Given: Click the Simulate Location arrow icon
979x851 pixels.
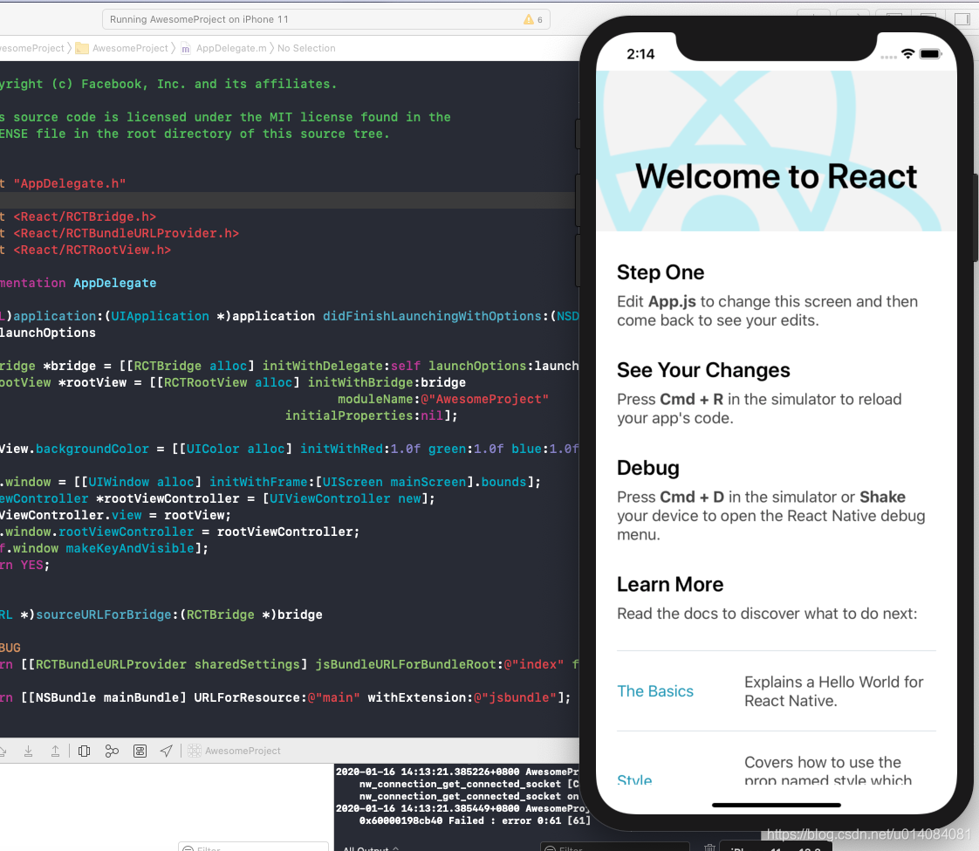Looking at the screenshot, I should [x=166, y=751].
